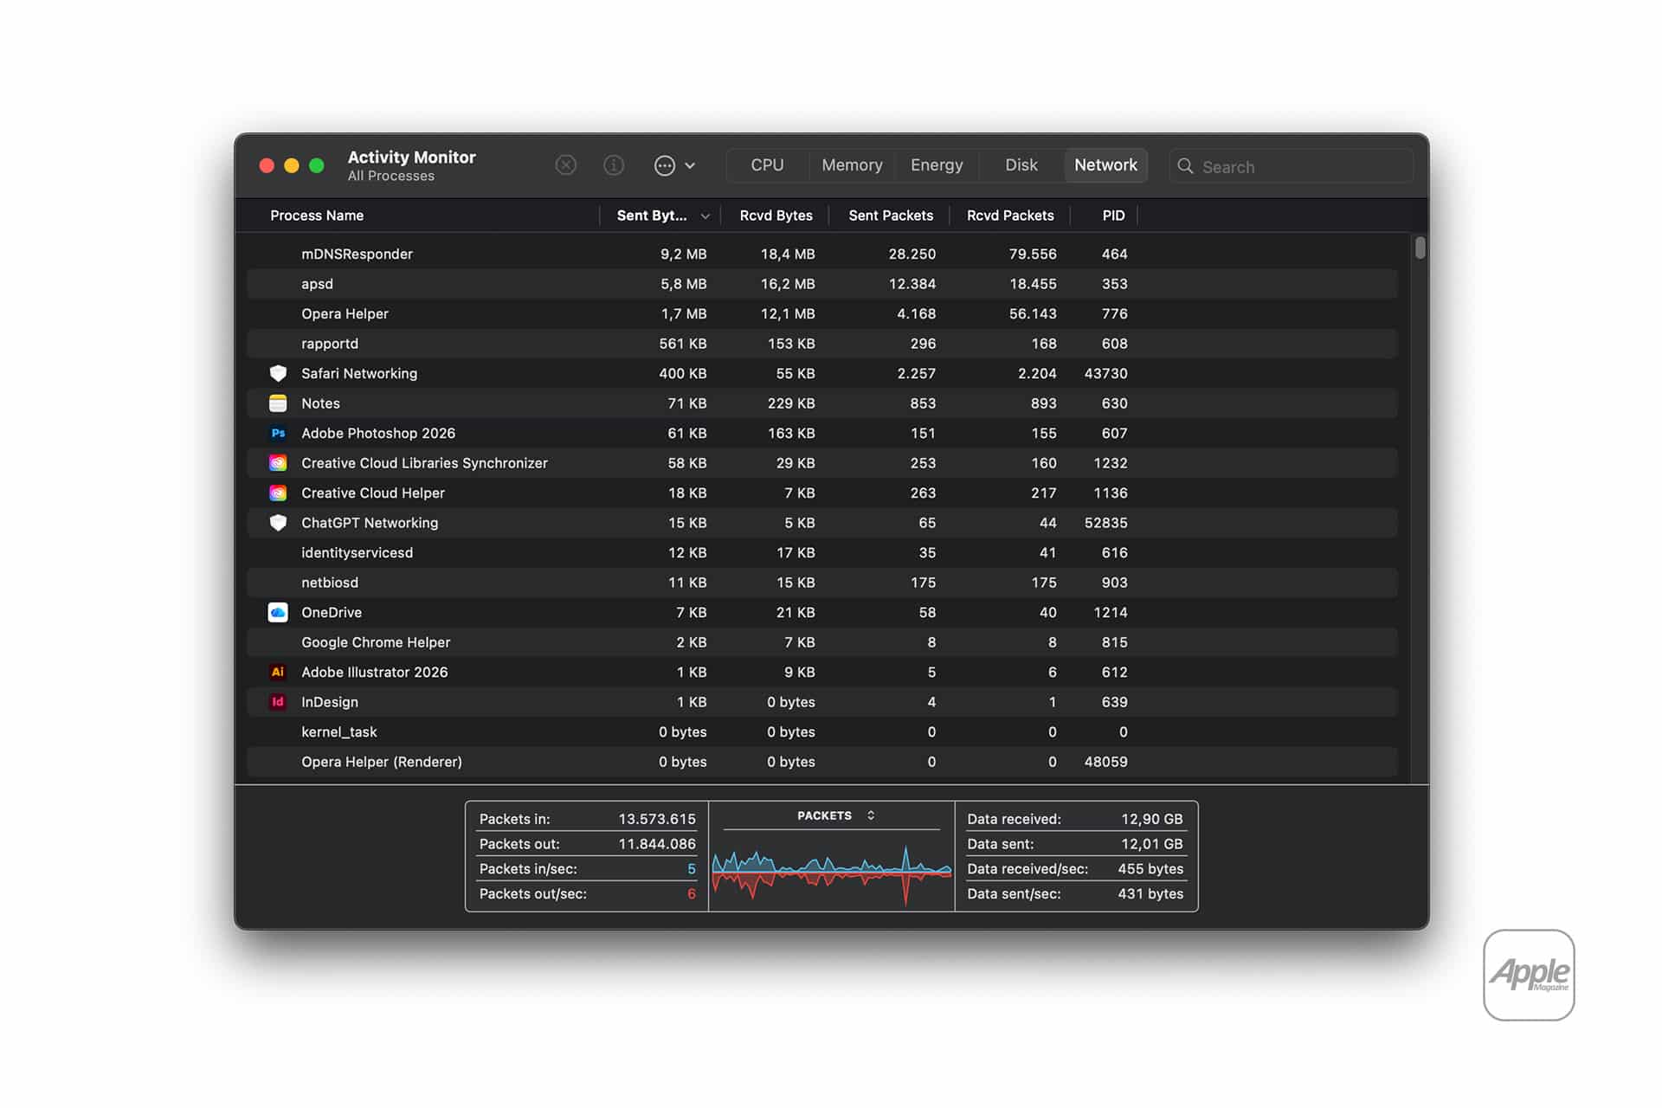Viewport: 1662px width, 1108px height.
Task: Sort by PID column header
Action: (1113, 216)
